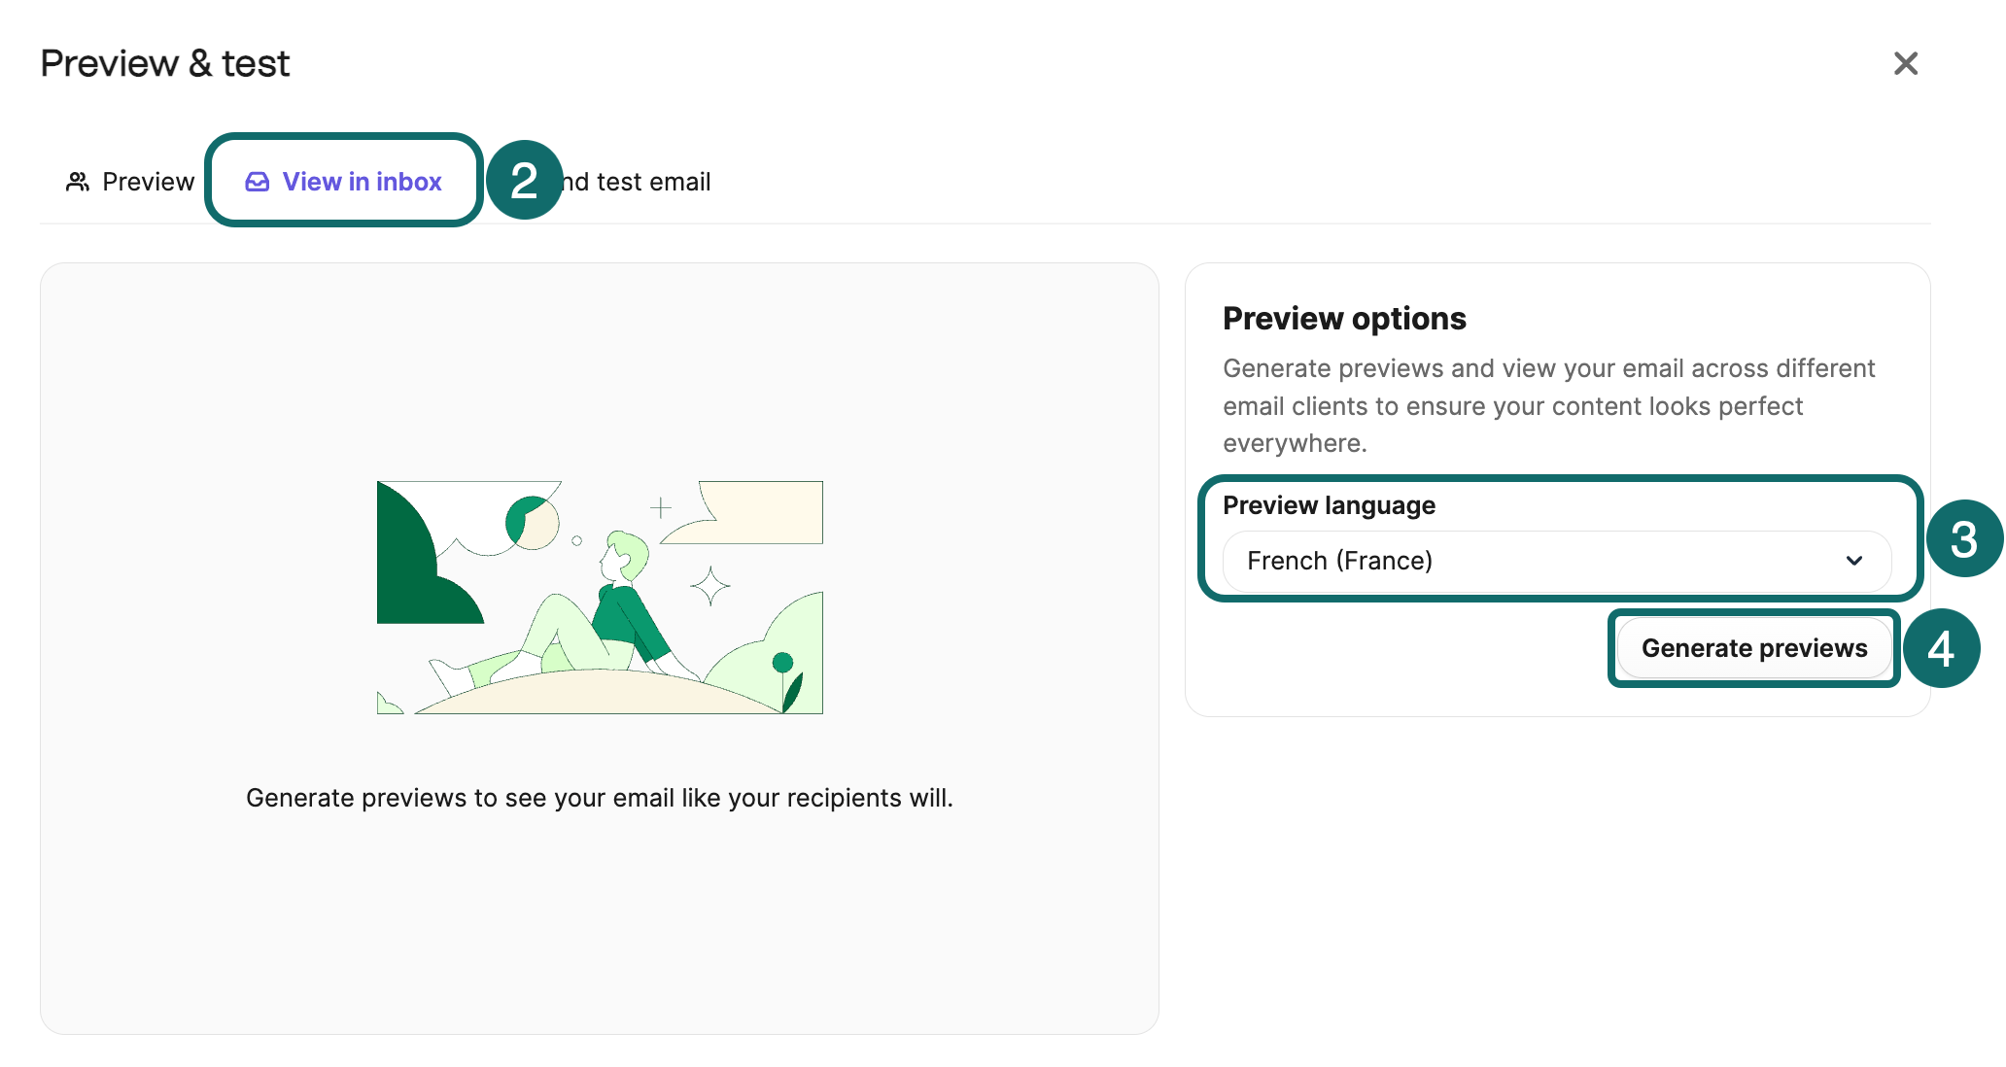Click the chevron next to French (France)
Screen dimensions: 2006x1067
pyautogui.click(x=1855, y=561)
